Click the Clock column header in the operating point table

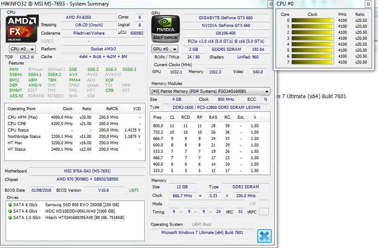(x=61, y=109)
